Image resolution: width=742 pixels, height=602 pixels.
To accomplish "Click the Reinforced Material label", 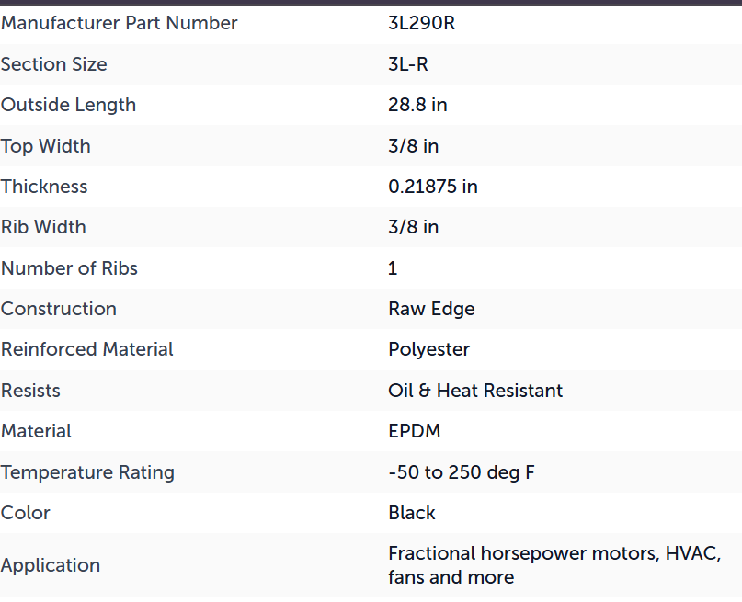I will pos(87,349).
